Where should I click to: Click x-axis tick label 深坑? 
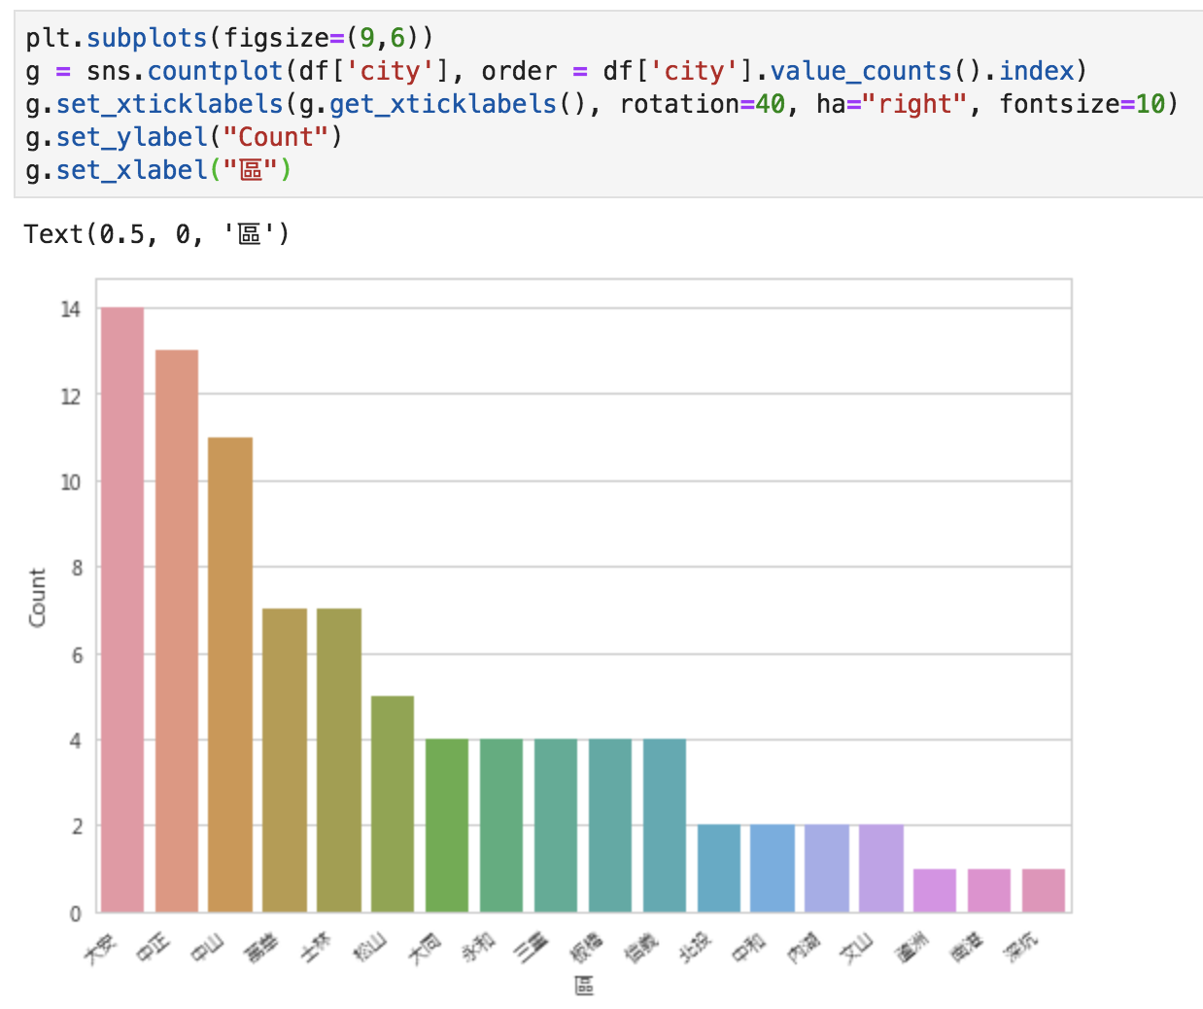[x=1021, y=948]
